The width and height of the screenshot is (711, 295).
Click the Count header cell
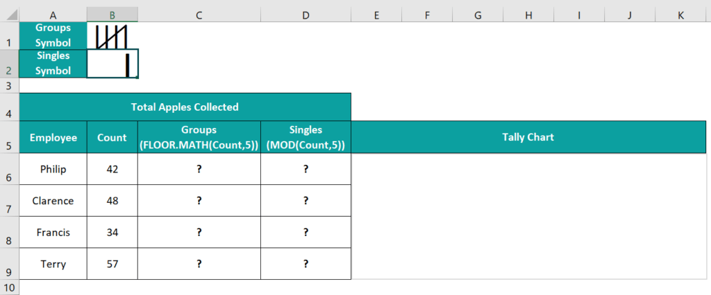[112, 137]
